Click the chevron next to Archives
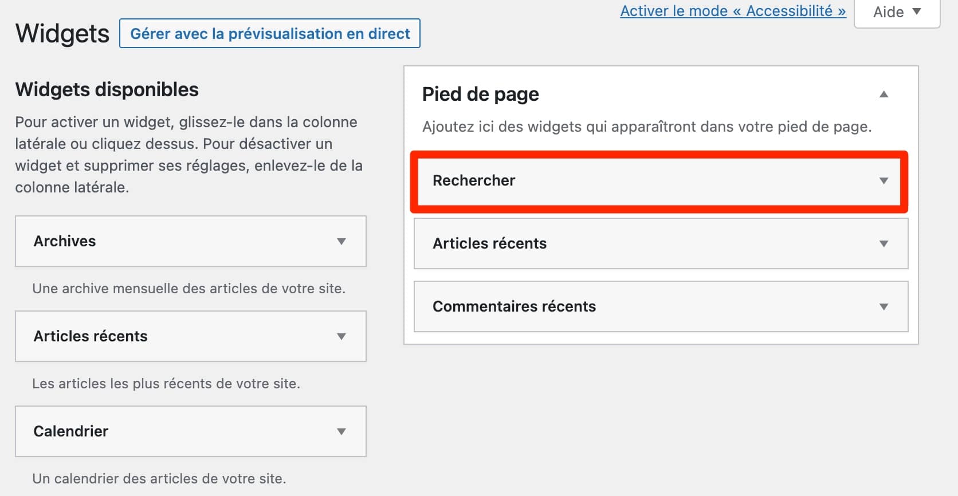Screen dimensions: 958x496 [341, 241]
